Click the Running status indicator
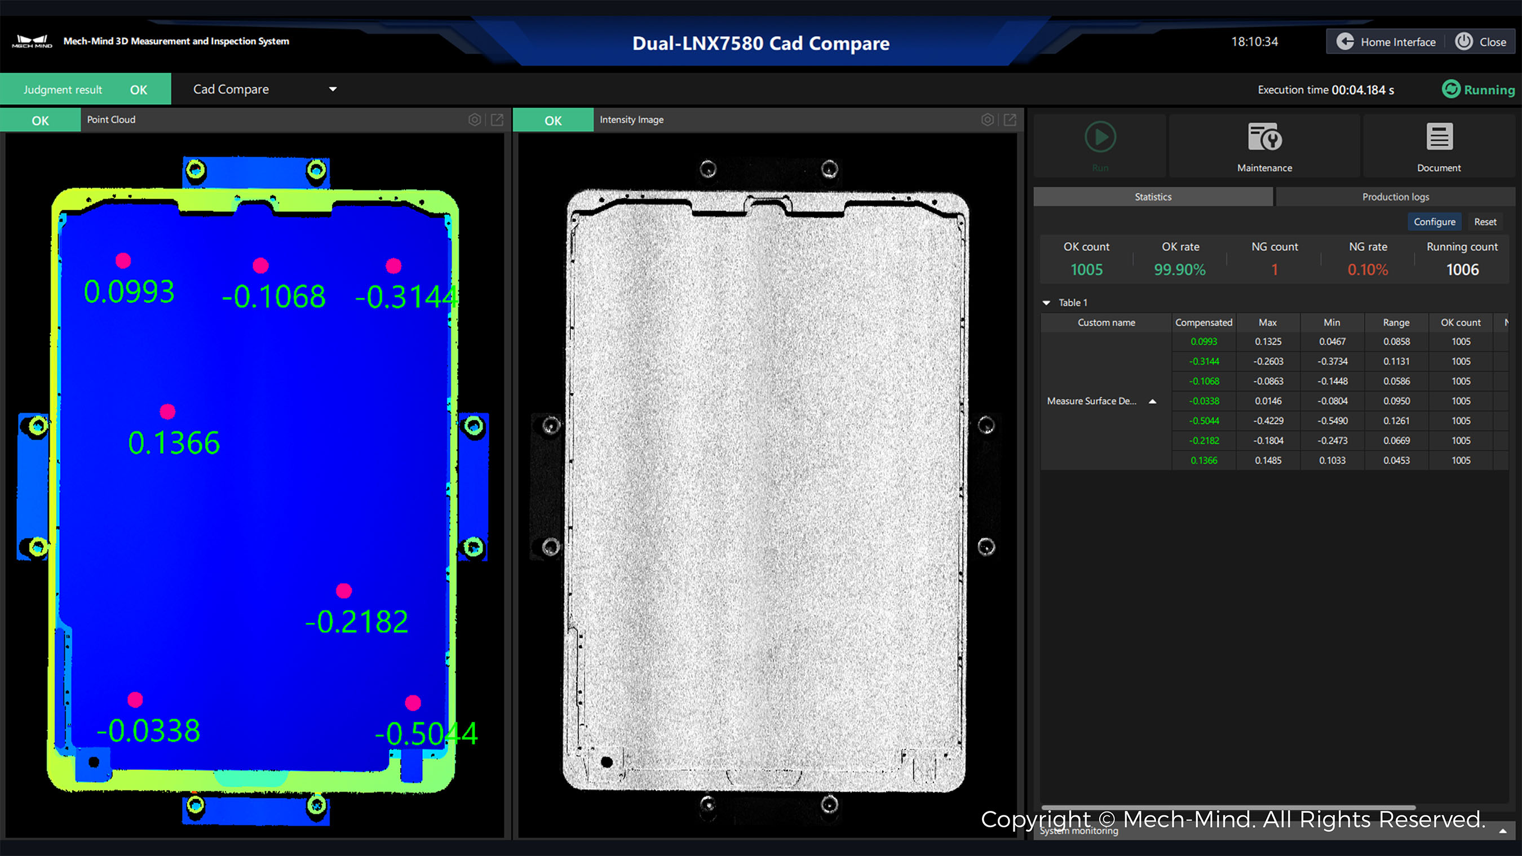 [1478, 89]
